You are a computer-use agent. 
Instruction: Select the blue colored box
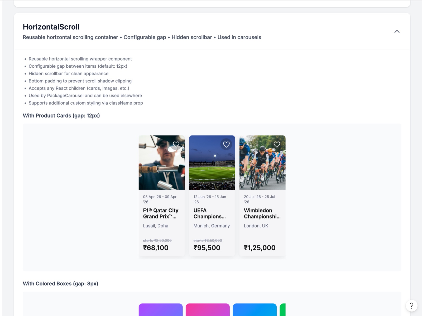click(255, 310)
